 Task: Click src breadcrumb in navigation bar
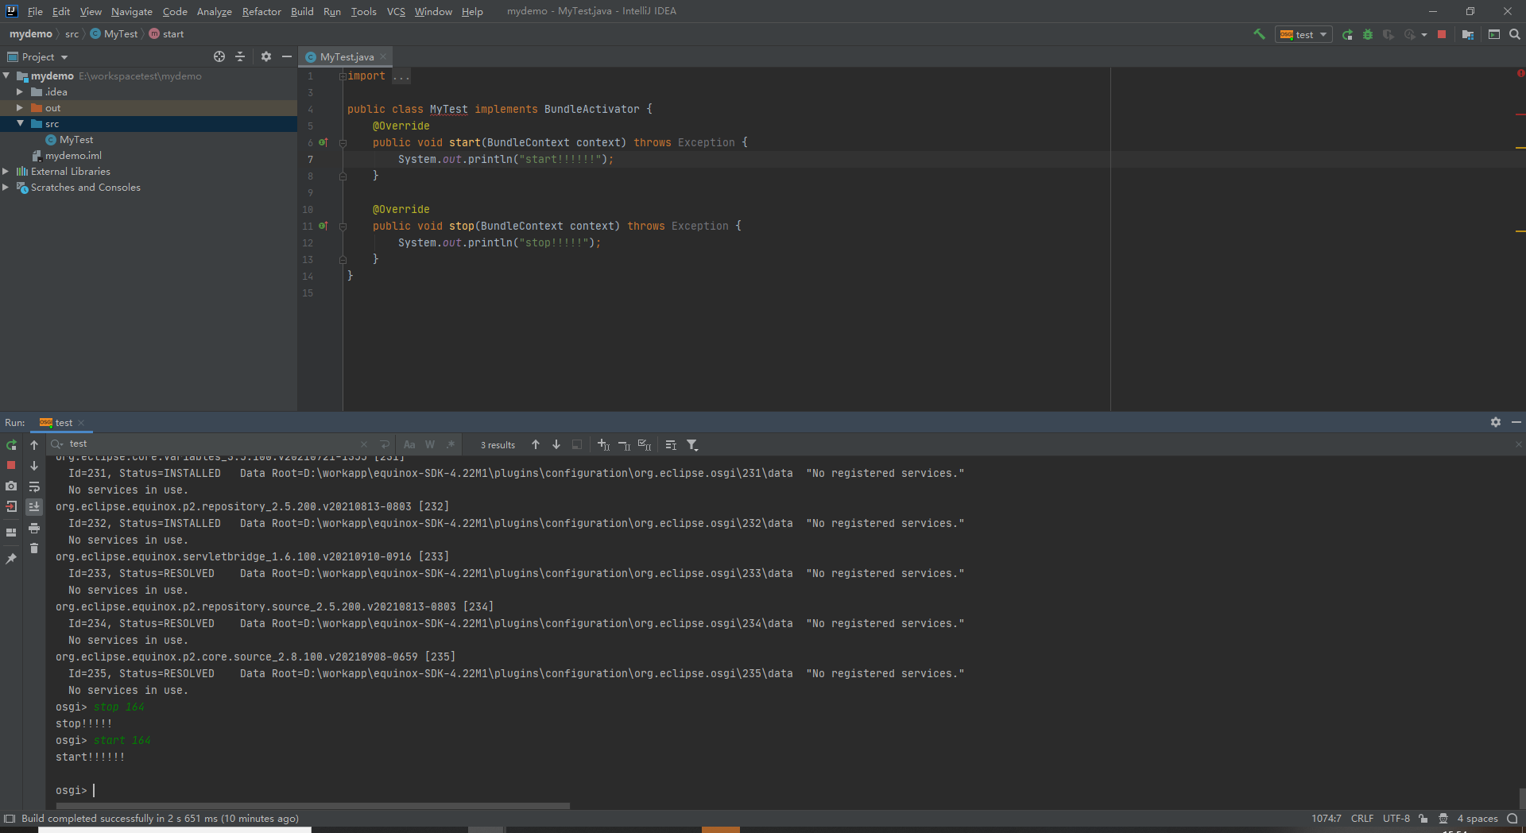(x=72, y=34)
